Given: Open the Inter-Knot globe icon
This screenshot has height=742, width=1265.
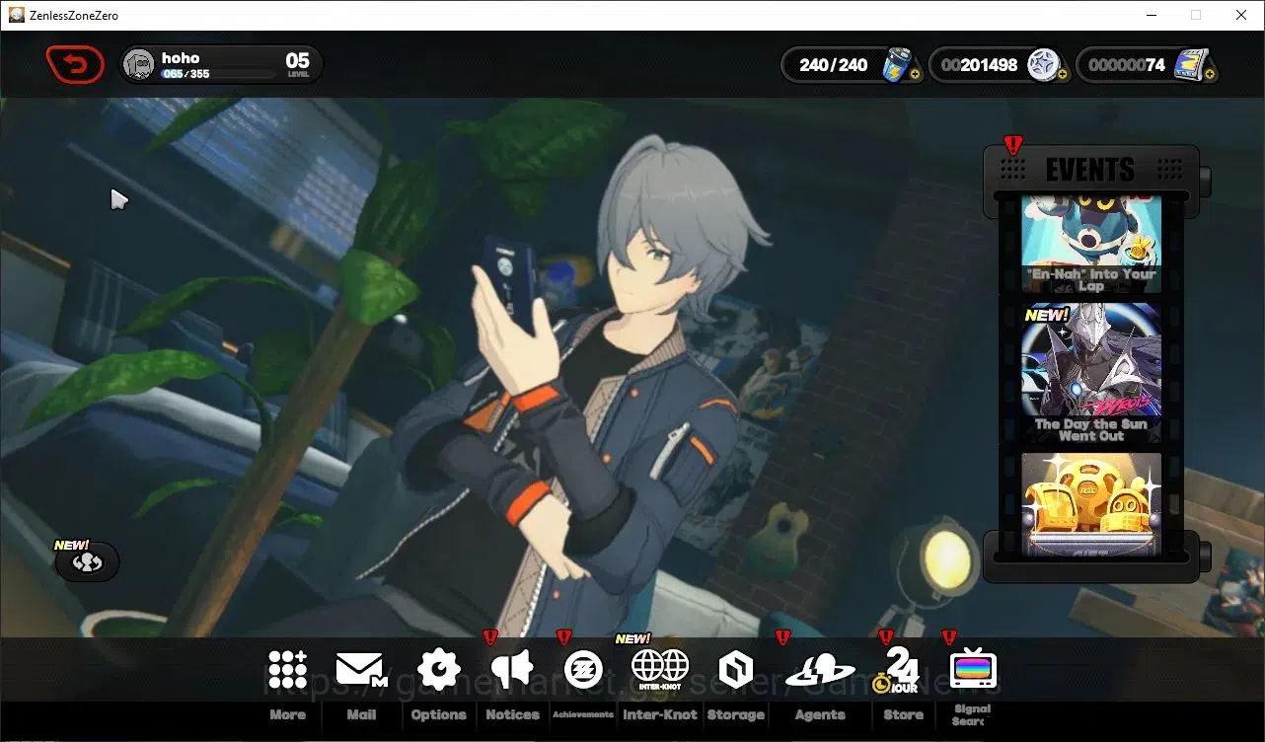Looking at the screenshot, I should [x=659, y=670].
